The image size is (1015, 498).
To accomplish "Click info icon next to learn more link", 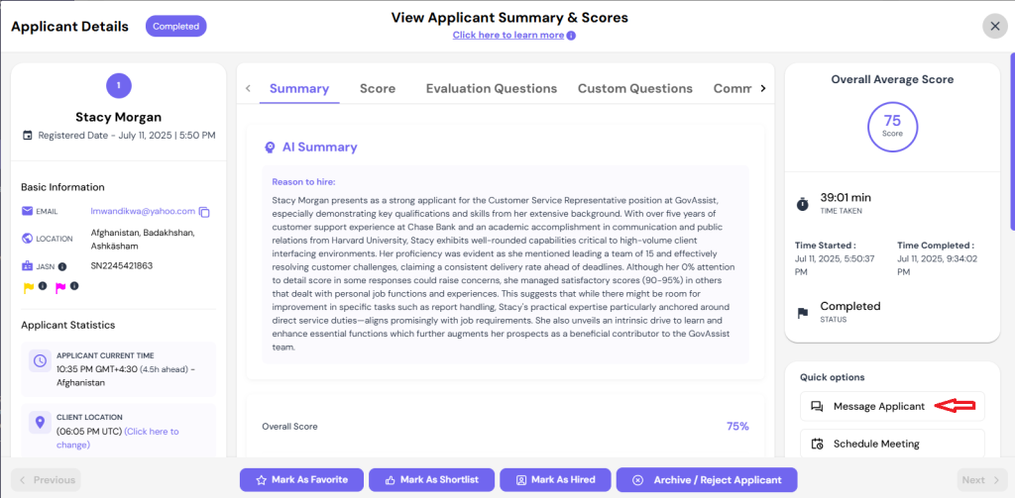I will point(571,36).
